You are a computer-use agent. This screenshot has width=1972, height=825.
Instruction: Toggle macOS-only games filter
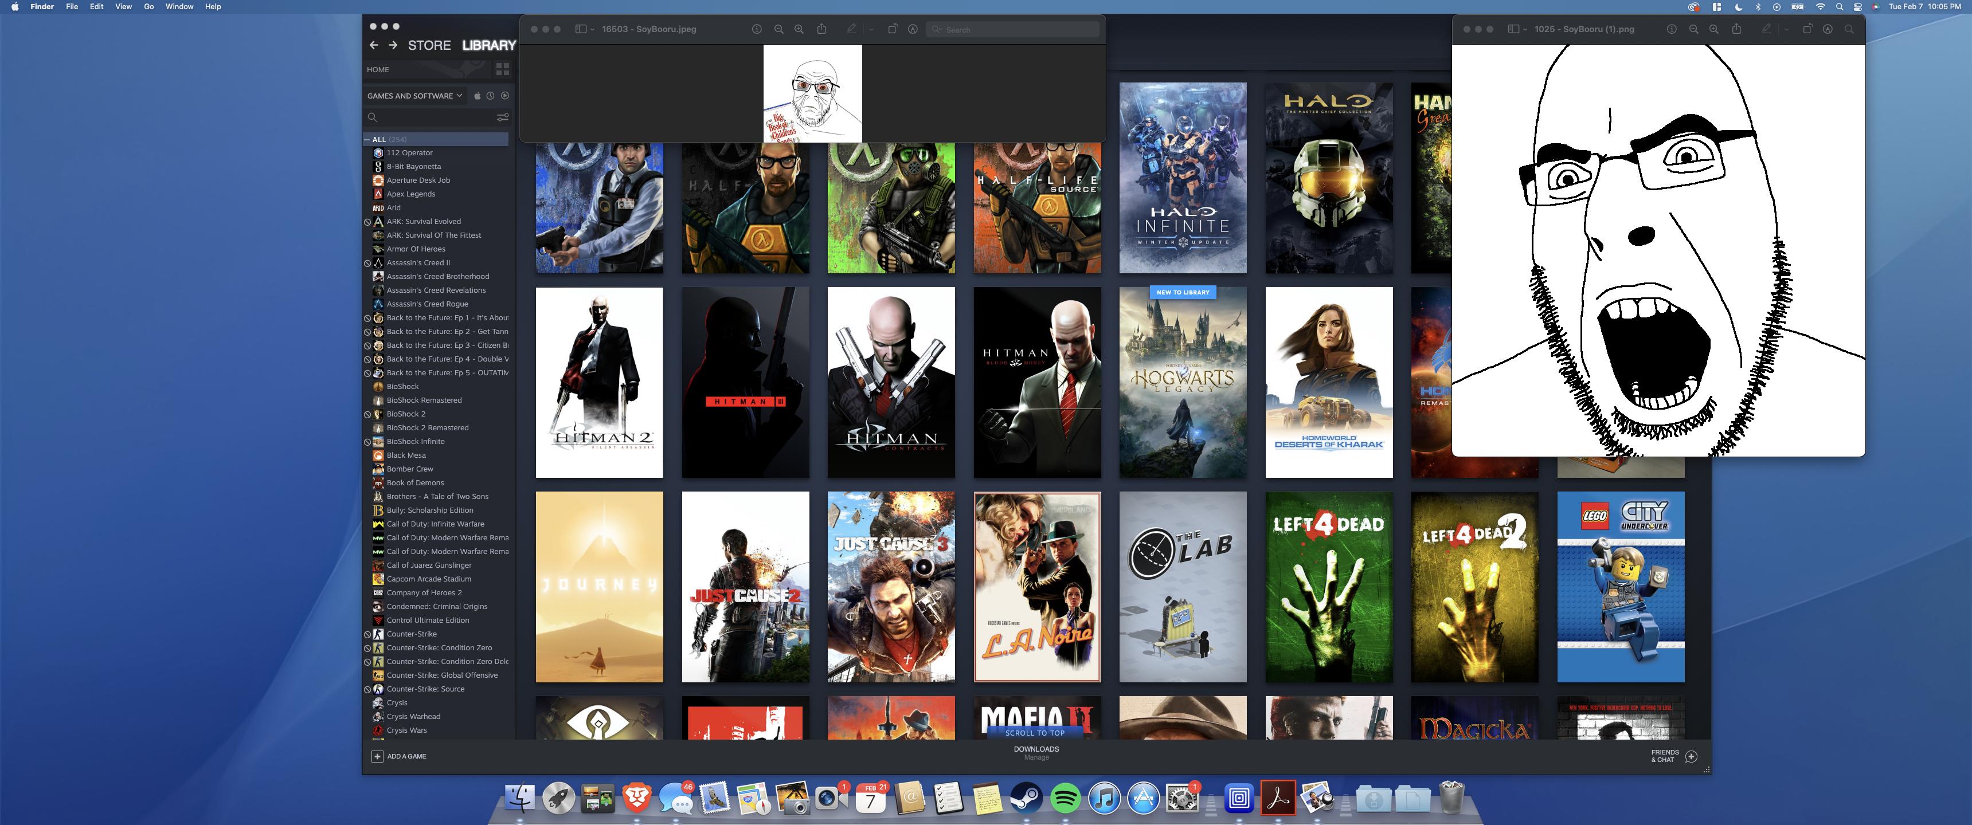click(x=477, y=96)
